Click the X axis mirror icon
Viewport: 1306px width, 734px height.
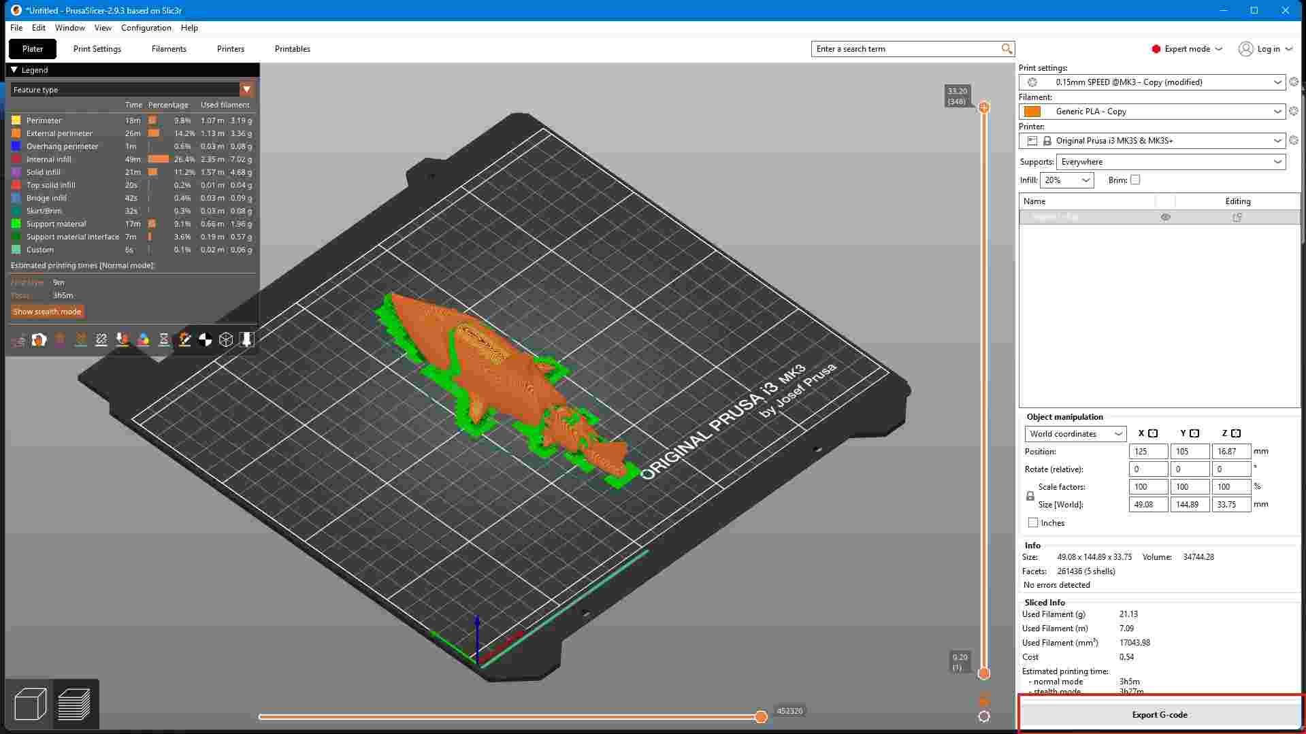pyautogui.click(x=1153, y=433)
